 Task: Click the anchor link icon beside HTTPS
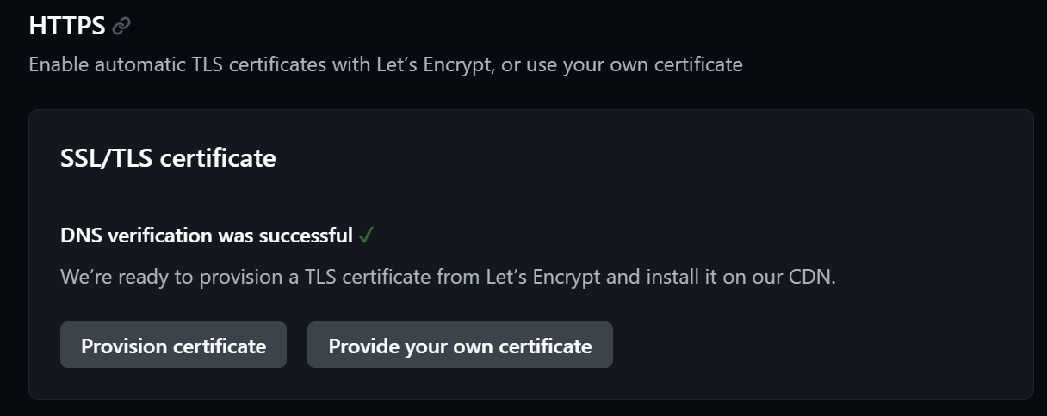[x=121, y=26]
